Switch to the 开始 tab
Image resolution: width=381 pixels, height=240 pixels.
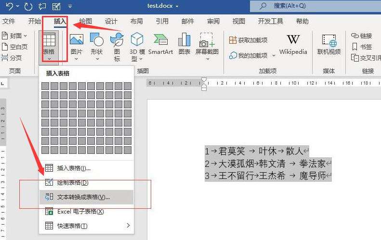(x=35, y=21)
